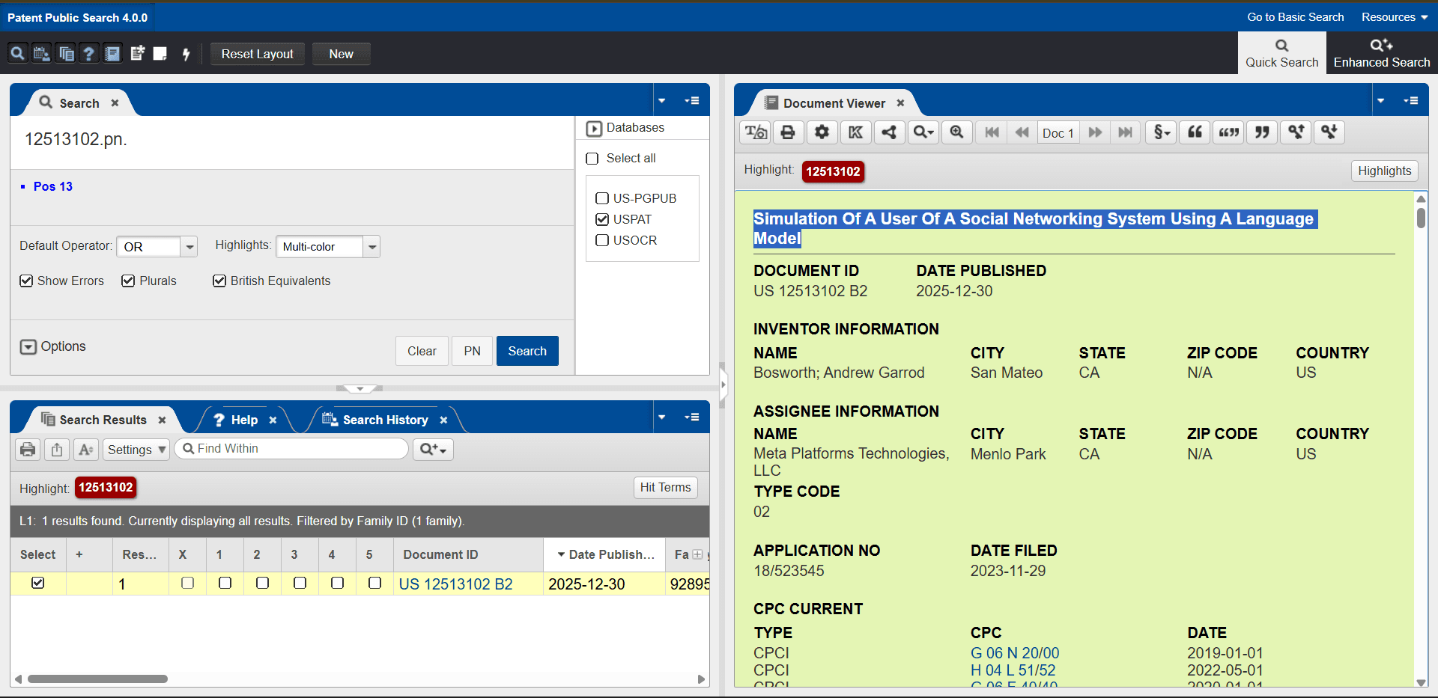This screenshot has height=698, width=1438.
Task: Click the notebook icon in top toolbar
Action: (112, 53)
